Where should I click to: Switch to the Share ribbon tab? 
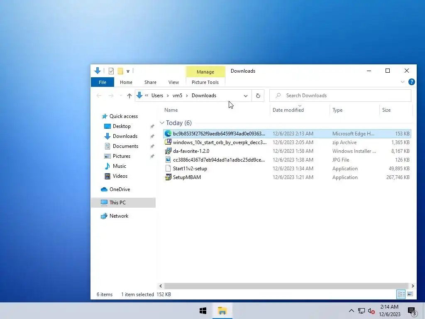coord(150,82)
